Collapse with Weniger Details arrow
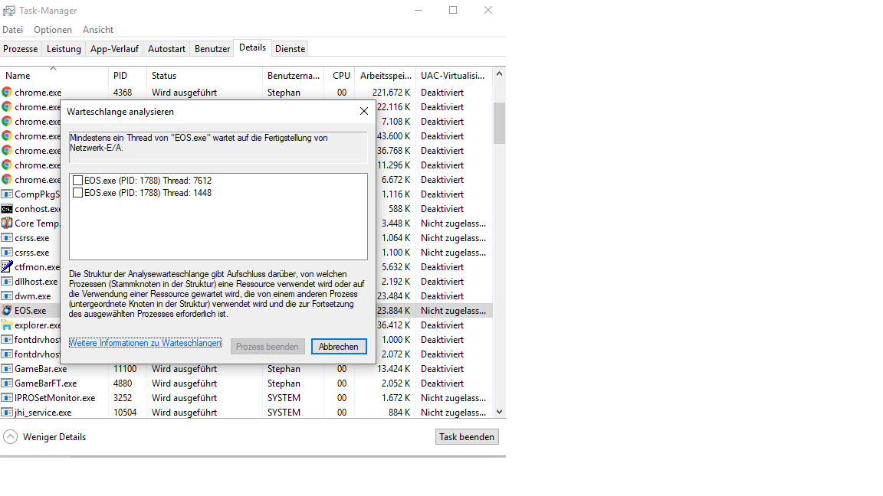Screen dimensions: 883x496 10,437
